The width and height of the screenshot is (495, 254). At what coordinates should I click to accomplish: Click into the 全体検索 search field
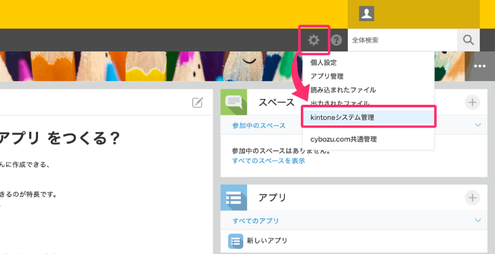pos(401,40)
